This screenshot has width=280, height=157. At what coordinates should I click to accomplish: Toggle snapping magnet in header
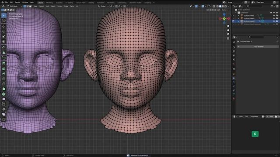point(116,6)
